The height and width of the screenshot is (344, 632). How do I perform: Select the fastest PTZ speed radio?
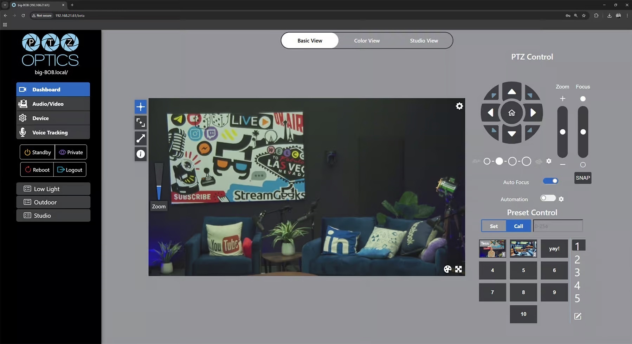pyautogui.click(x=526, y=161)
